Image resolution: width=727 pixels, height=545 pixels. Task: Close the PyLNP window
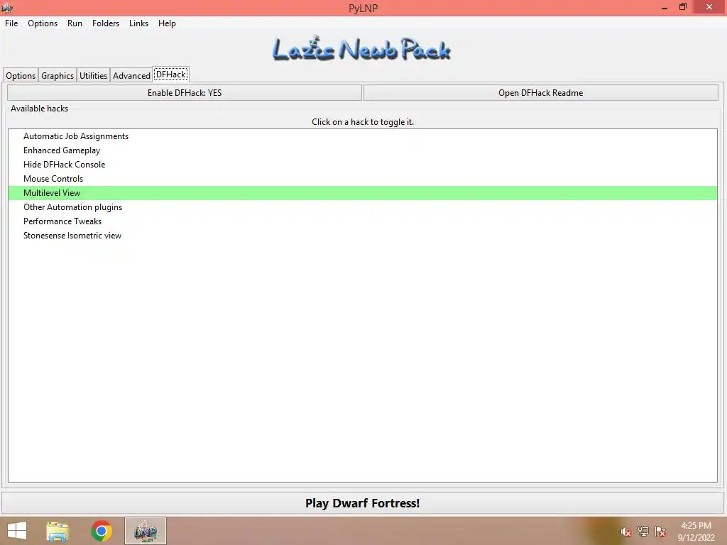click(x=709, y=7)
